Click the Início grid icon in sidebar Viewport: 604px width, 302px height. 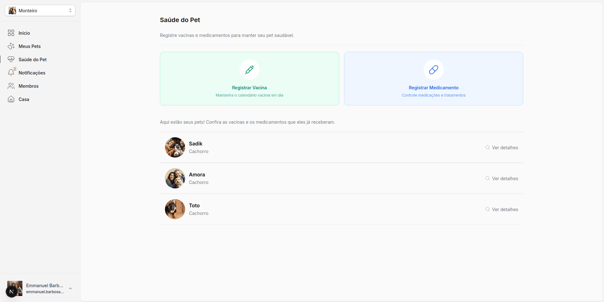pyautogui.click(x=11, y=33)
